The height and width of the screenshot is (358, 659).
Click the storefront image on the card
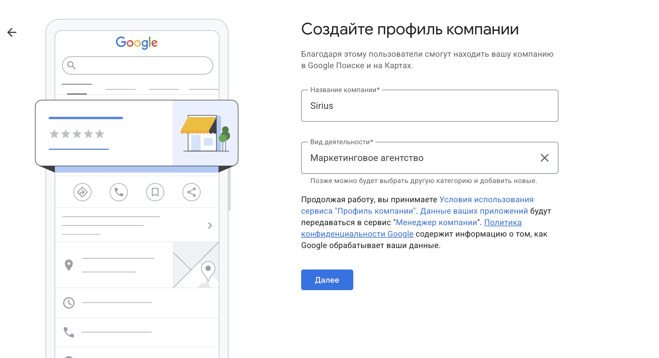205,133
